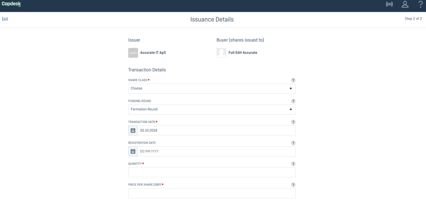
Task: Click the PRICE PER SHARE (GBP) label
Action: pos(145,185)
